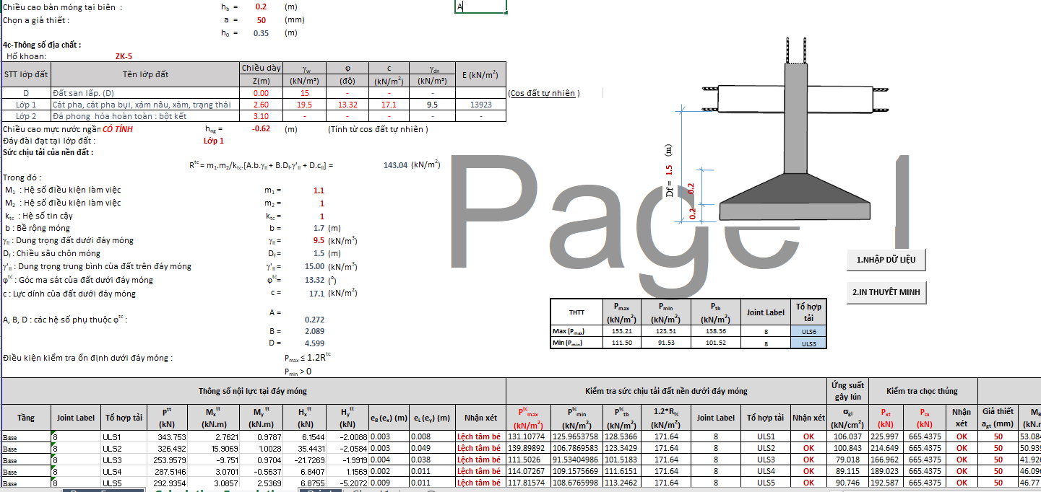Select bearing capacity result 143.04
The width and height of the screenshot is (1041, 492).
pos(394,164)
